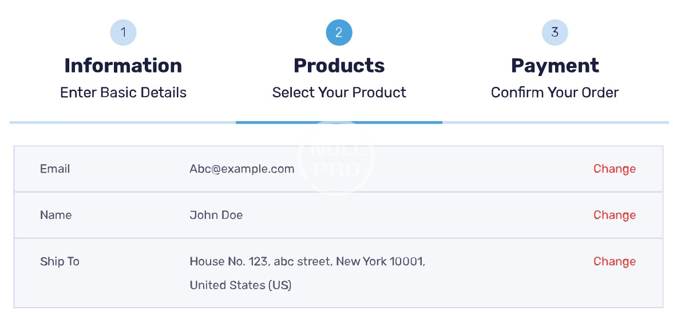Click the shipping address line with New York
The width and height of the screenshot is (673, 315).
[307, 261]
